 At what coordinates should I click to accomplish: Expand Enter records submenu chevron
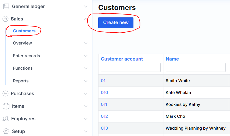pos(86,56)
